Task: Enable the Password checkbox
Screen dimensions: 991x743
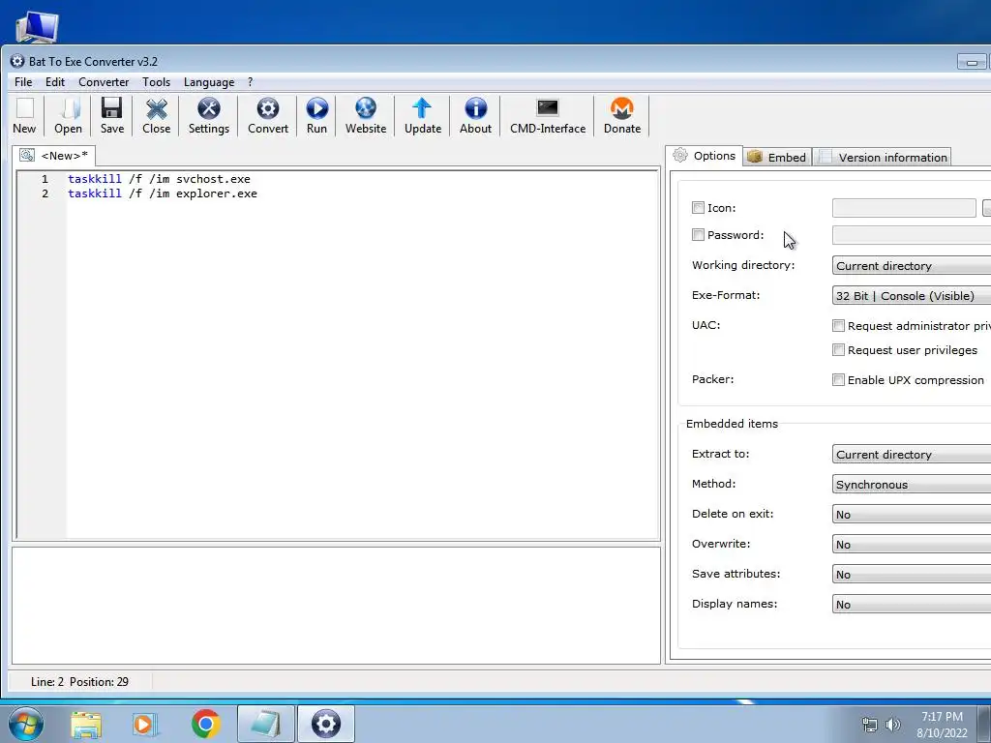Action: coord(698,235)
